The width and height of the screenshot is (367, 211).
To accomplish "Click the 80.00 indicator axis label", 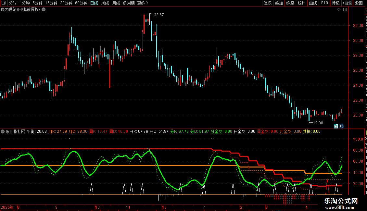I will click(x=358, y=150).
